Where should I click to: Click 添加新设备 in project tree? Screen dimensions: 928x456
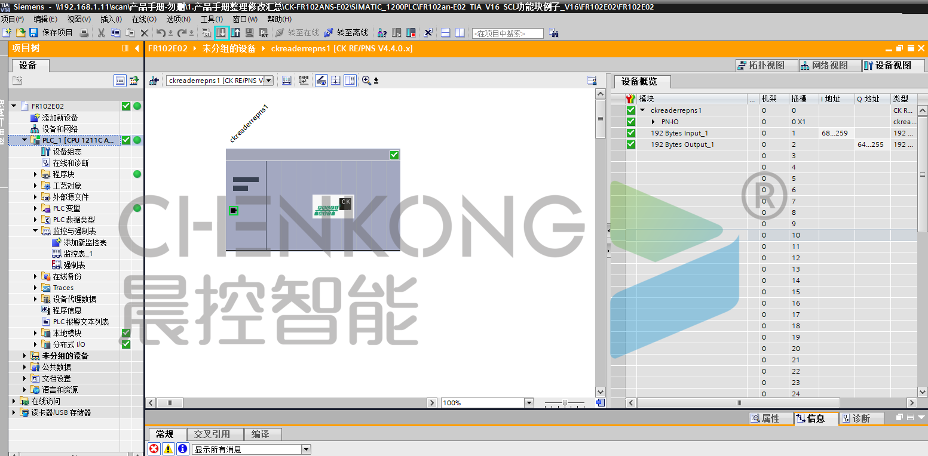point(59,118)
